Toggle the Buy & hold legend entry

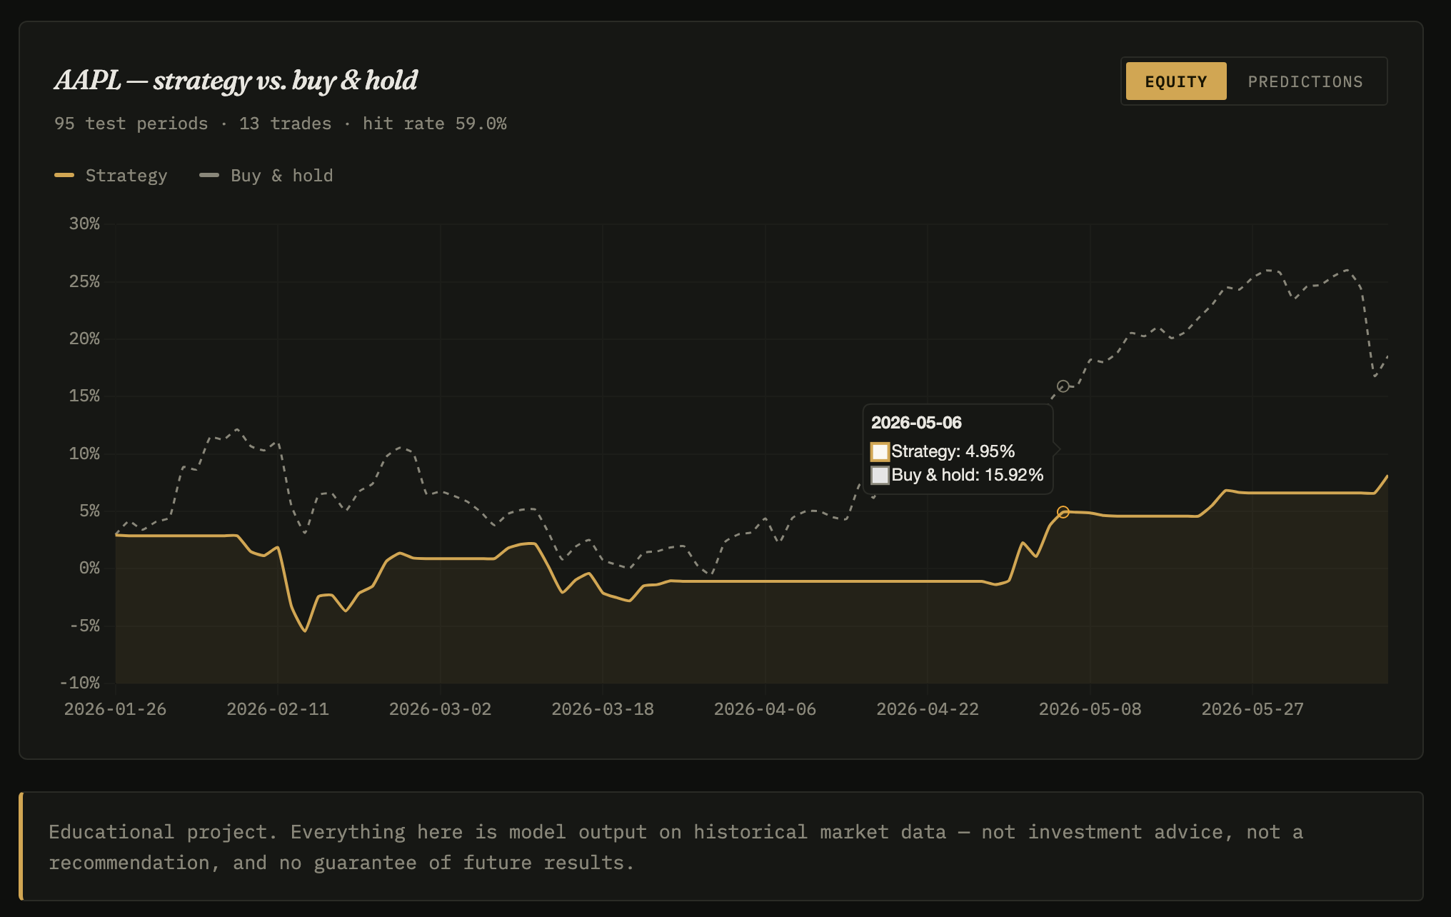pos(266,176)
